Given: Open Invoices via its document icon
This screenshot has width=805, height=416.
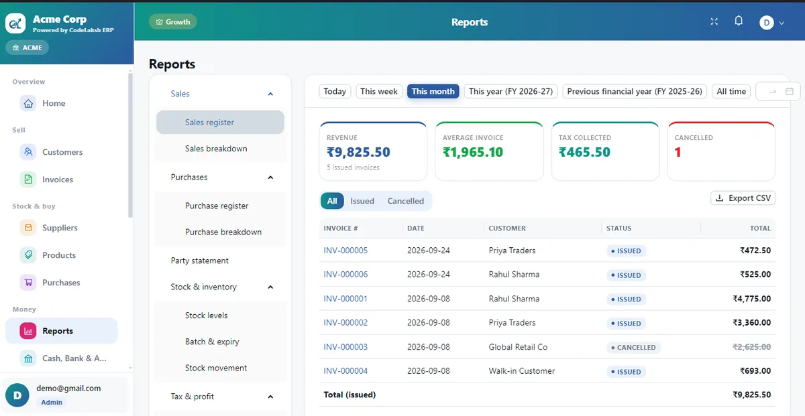Looking at the screenshot, I should (28, 180).
